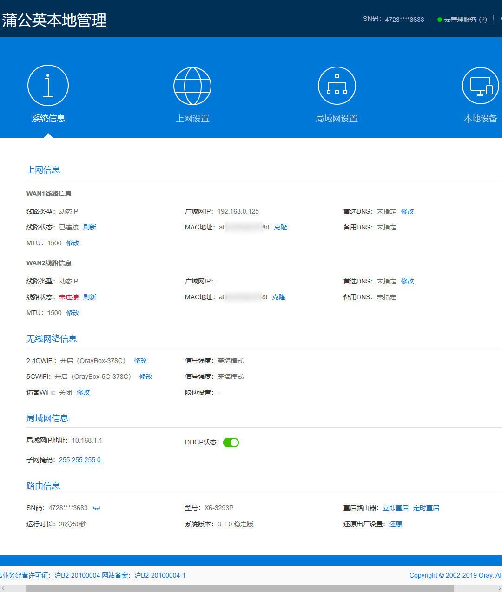This screenshot has width=502, height=592.
Task: Switch to the 上网设置 tab
Action: pos(192,118)
